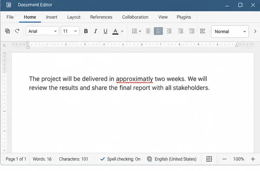Apply the font color A button
The width and height of the screenshot is (260, 171).
pyautogui.click(x=115, y=31)
